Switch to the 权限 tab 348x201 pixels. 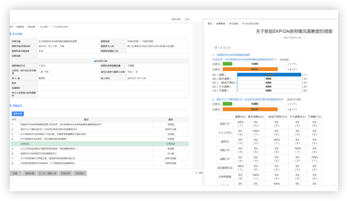pyautogui.click(x=15, y=173)
